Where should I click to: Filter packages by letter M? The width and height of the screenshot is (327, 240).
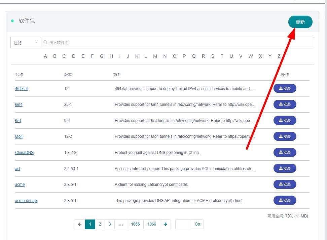(155, 56)
